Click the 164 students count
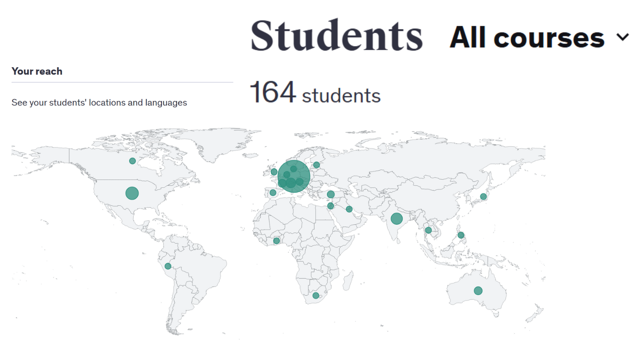The image size is (634, 345). (x=315, y=92)
